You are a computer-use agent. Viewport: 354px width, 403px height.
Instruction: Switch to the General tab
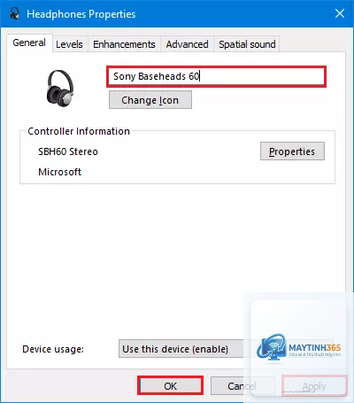tap(29, 43)
